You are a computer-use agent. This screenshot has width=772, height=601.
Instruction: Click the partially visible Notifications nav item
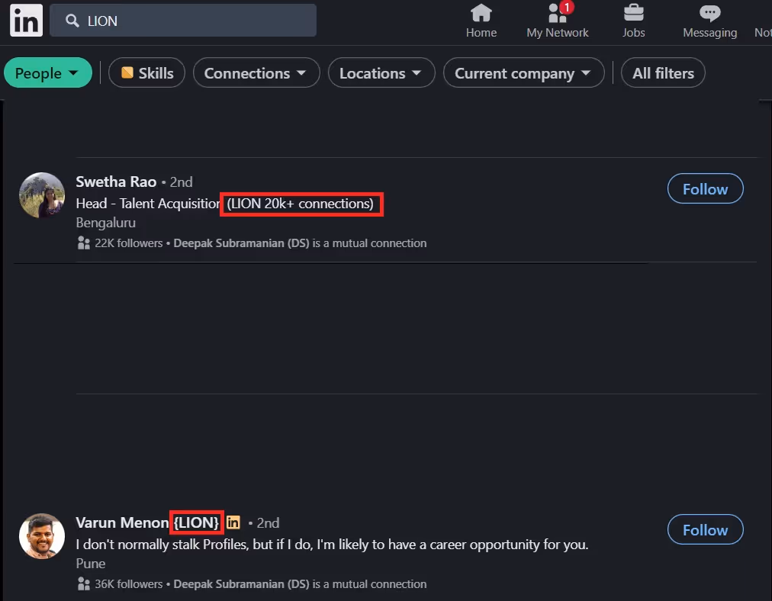(763, 33)
